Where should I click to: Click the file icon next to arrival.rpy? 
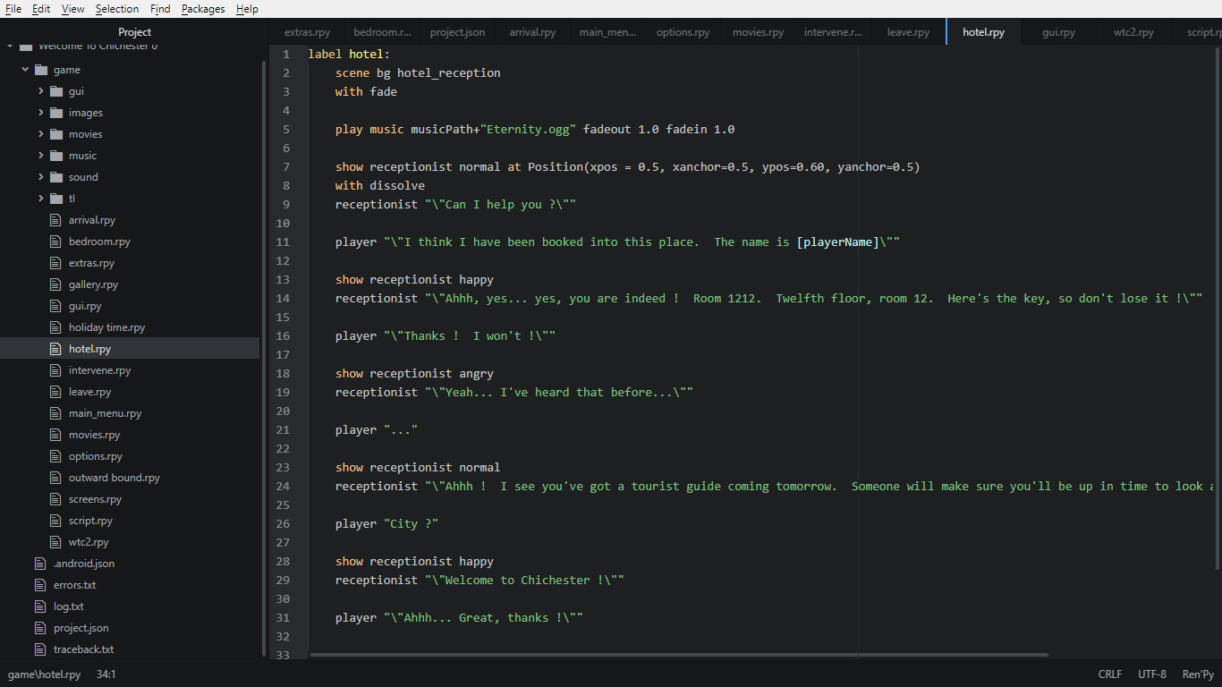tap(55, 219)
